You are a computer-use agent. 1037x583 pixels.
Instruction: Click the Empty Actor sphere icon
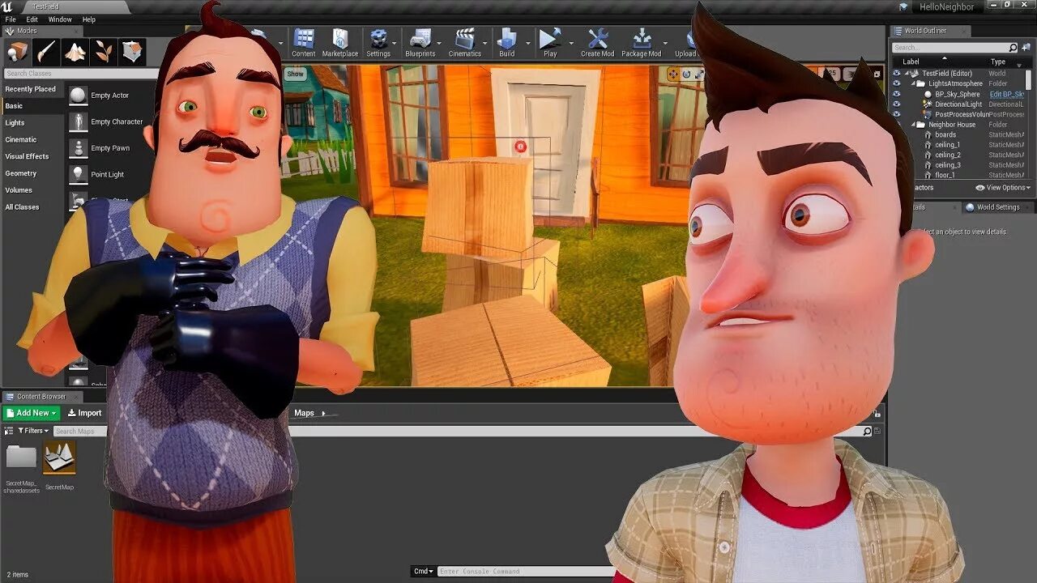[78, 96]
